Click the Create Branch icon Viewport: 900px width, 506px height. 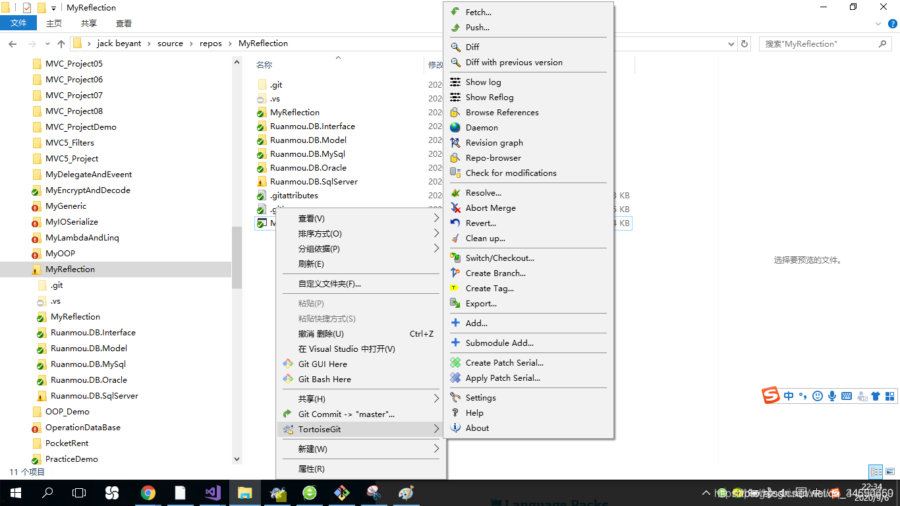coord(455,273)
